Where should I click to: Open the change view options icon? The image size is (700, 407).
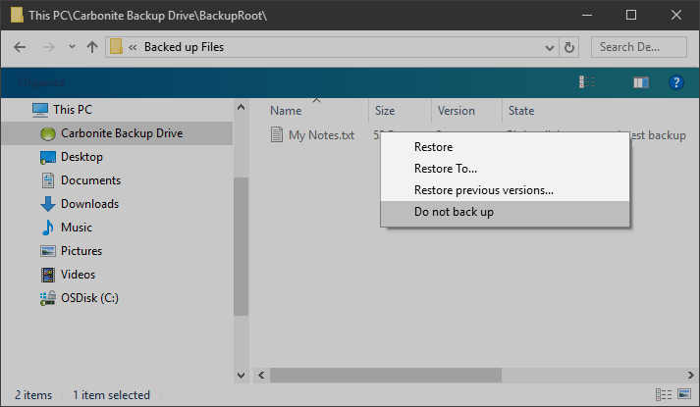(588, 83)
